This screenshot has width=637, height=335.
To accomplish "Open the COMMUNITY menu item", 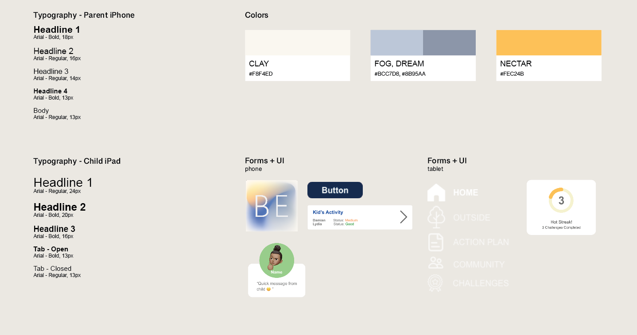I will pyautogui.click(x=479, y=264).
